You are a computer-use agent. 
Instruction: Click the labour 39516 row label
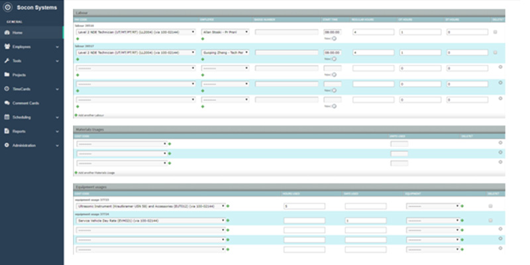[84, 26]
